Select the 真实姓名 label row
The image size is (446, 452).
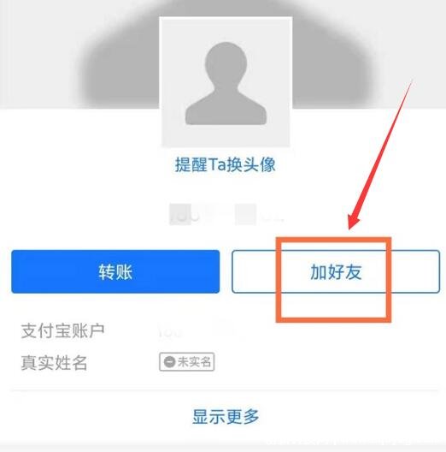[54, 362]
